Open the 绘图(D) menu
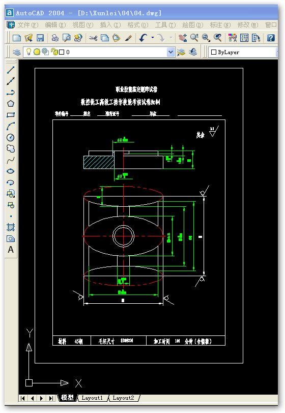 click(193, 25)
